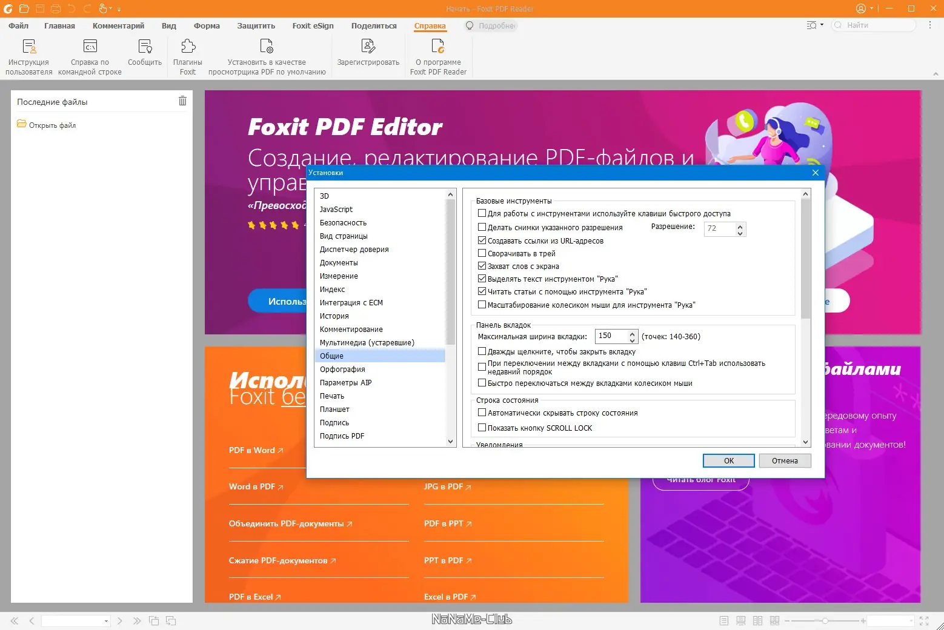Image resolution: width=944 pixels, height=630 pixels.
Task: Open the page number dropdown in status bar
Action: point(106,621)
